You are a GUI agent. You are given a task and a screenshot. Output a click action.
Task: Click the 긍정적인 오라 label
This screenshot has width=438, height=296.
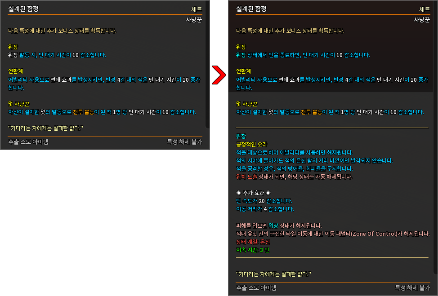click(x=252, y=144)
